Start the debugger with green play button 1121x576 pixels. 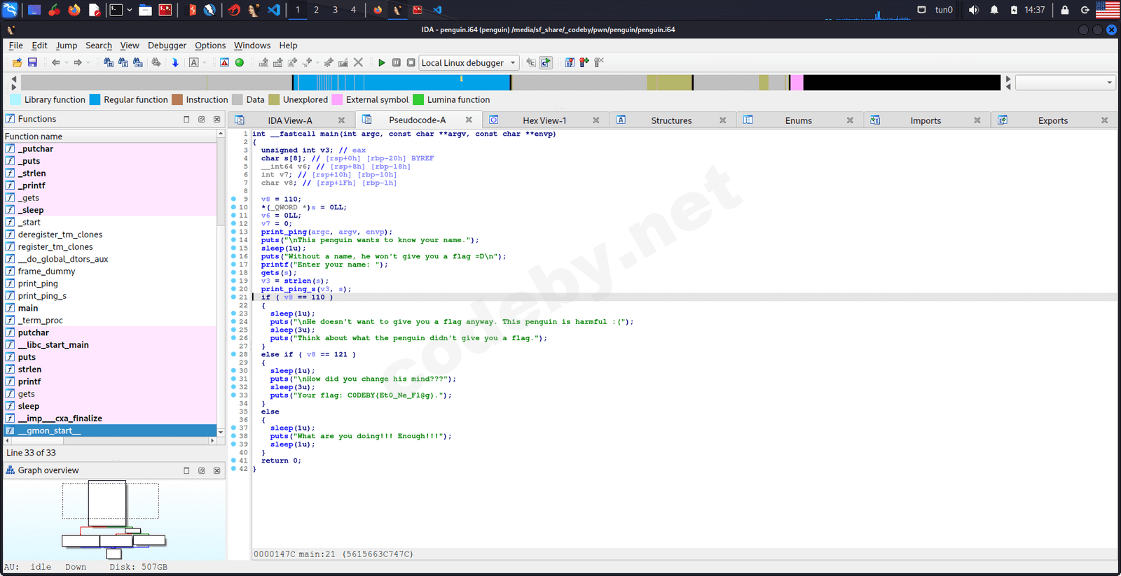tap(381, 63)
